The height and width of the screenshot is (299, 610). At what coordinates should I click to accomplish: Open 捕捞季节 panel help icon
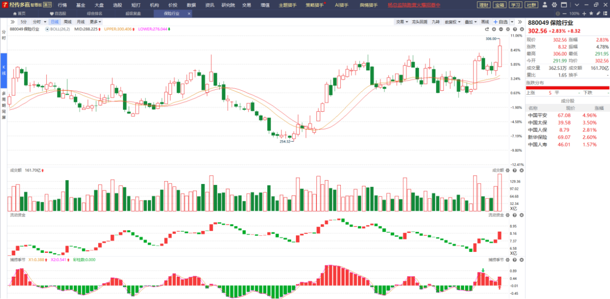tap(514, 260)
